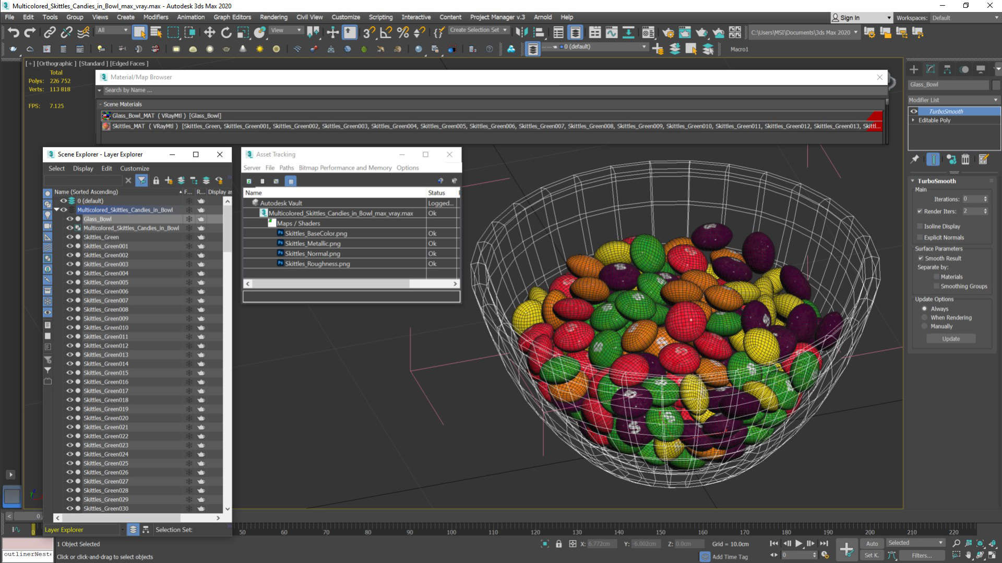
Task: Select When Rendering update option
Action: 924,317
